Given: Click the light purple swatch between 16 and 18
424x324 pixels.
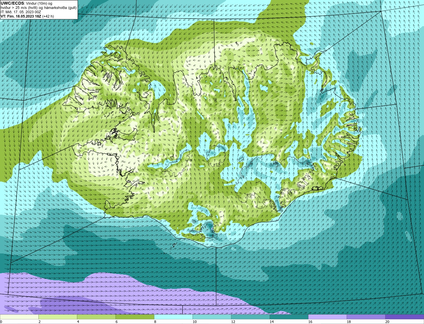Looking at the screenshot, I should (328, 317).
